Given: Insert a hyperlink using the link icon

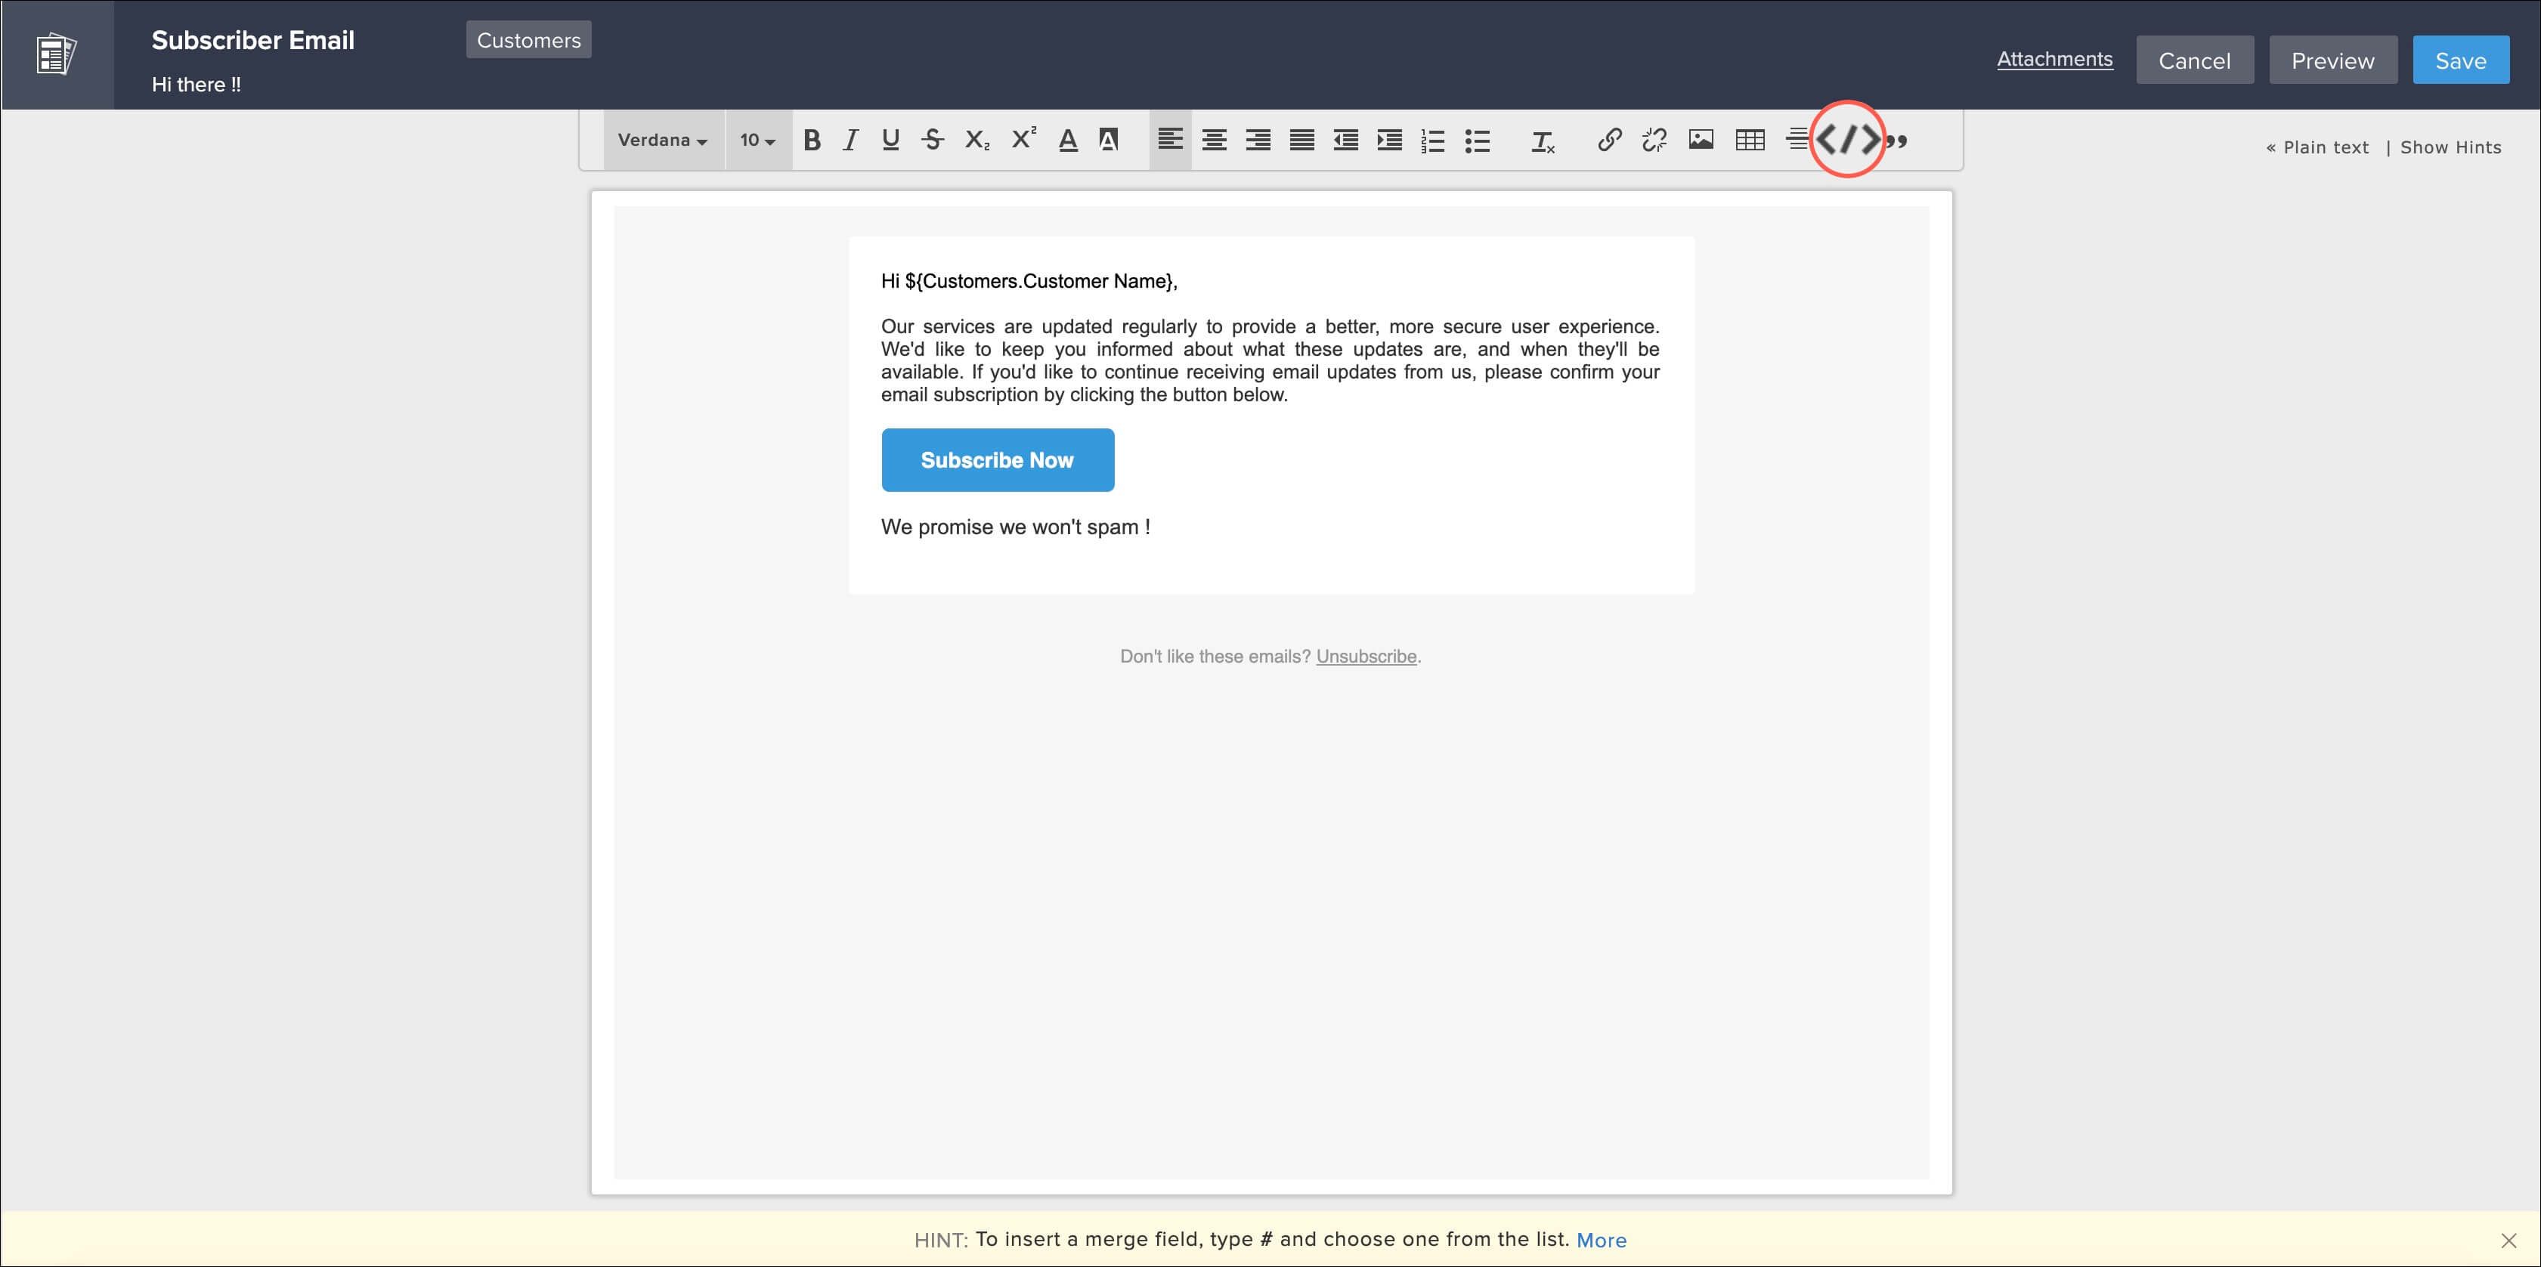Looking at the screenshot, I should [x=1609, y=140].
